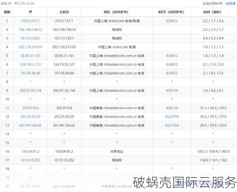This screenshot has width=237, height=192.
Task: Select time value 1.8 / 1.3 / 1.4
Action: pyautogui.click(x=213, y=56)
